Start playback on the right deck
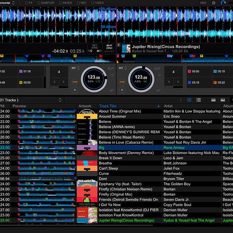The height and width of the screenshot is (233, 233). tap(122, 90)
